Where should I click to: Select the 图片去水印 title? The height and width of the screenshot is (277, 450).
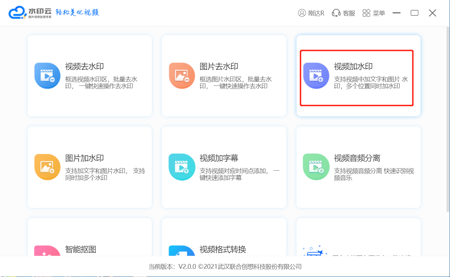[x=219, y=67]
